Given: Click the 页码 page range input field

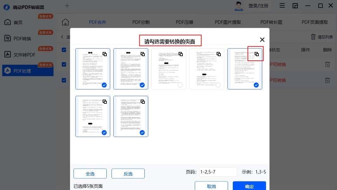Looking at the screenshot, I should point(218,172).
